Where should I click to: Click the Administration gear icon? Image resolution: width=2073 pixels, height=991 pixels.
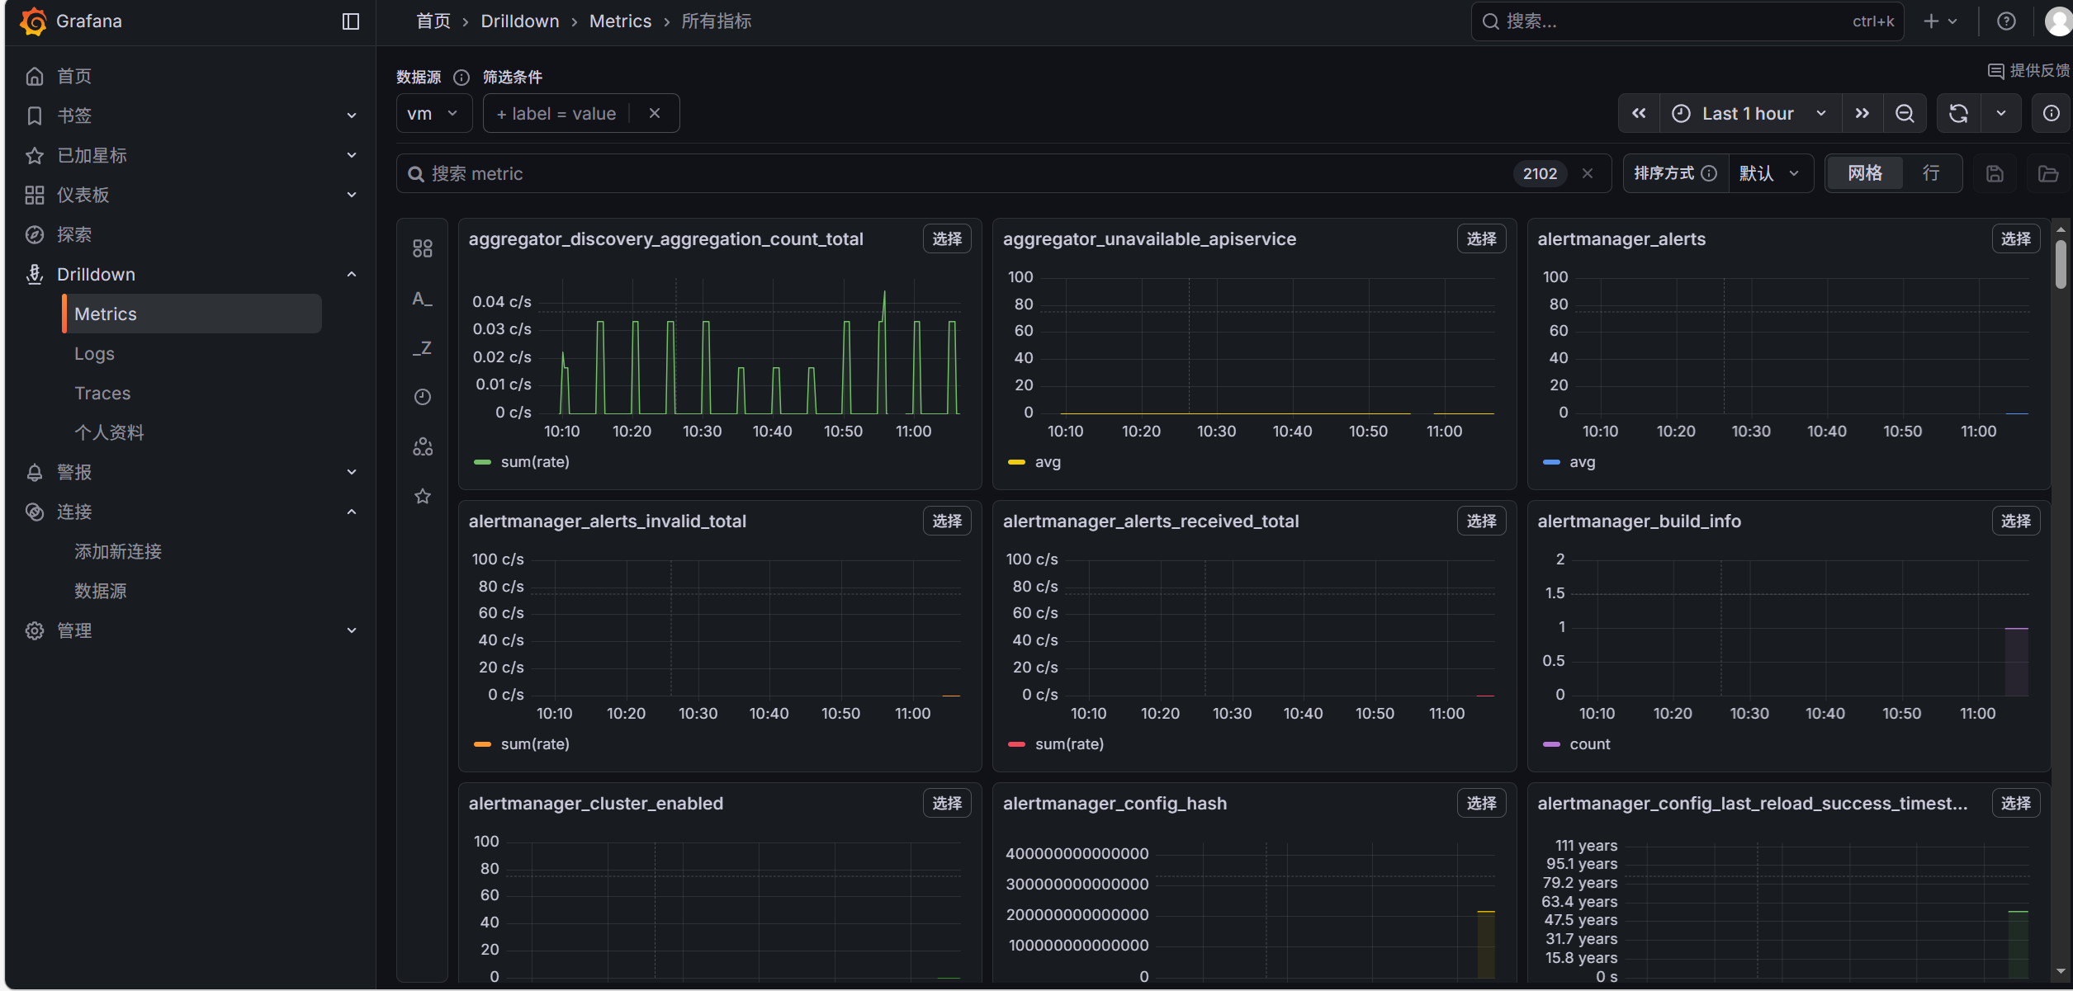[x=34, y=631]
